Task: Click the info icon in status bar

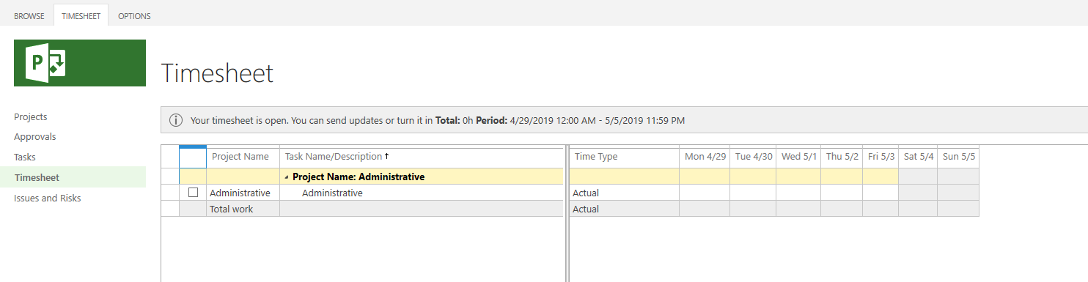Action: pyautogui.click(x=176, y=120)
